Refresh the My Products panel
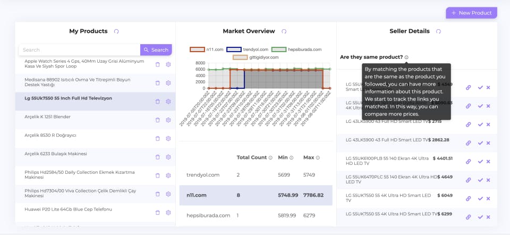The width and height of the screenshot is (510, 235). (x=116, y=31)
